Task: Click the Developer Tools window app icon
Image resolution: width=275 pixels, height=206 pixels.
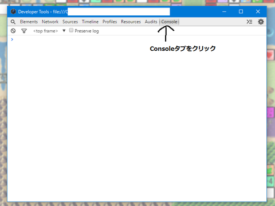Action: 13,11
